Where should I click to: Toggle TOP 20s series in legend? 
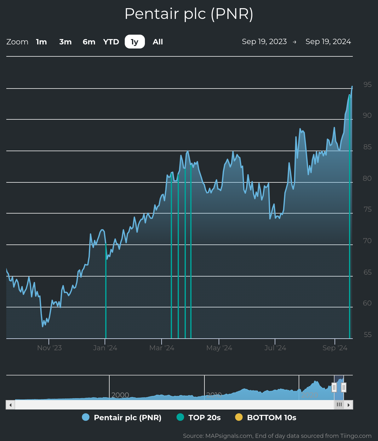(199, 417)
